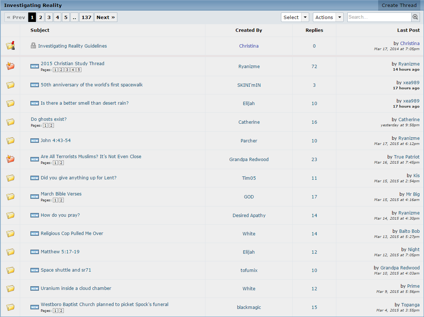
Task: Click folder icon for Do ghosts exist thread
Action: 10,122
